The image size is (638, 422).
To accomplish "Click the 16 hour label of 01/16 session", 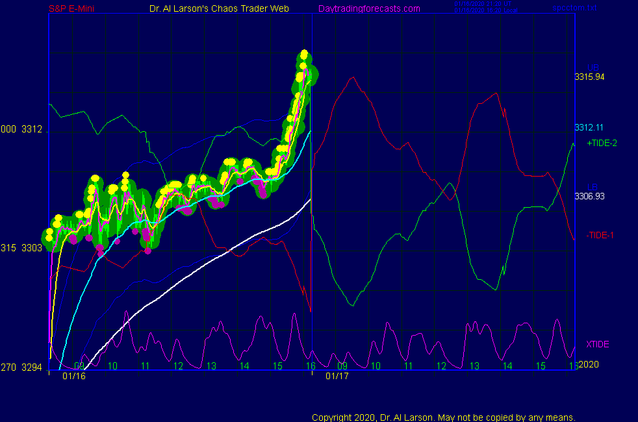I will pos(311,366).
